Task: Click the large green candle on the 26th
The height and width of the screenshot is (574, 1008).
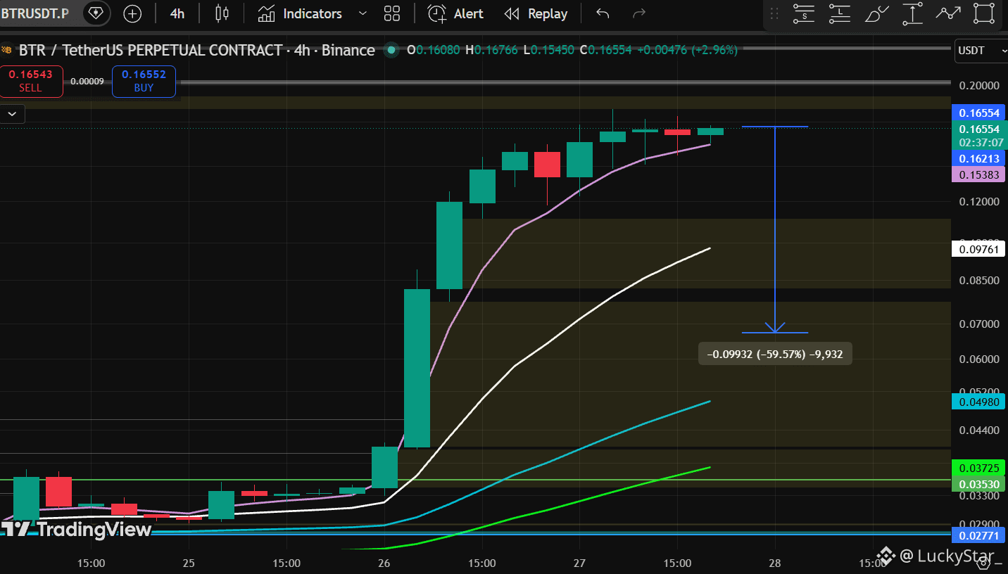Action: click(x=417, y=368)
